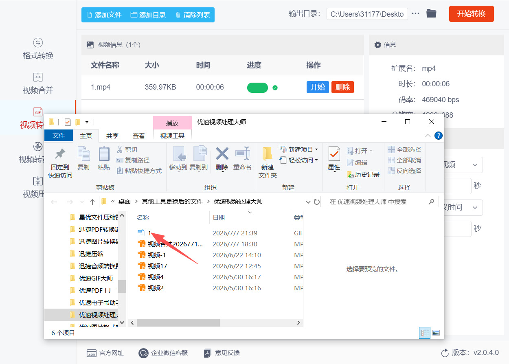
Task: Click the refresh button beside address bar
Action: click(317, 202)
